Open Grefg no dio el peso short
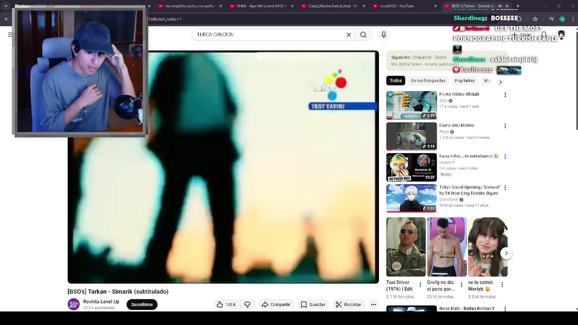The image size is (578, 325). tap(447, 247)
